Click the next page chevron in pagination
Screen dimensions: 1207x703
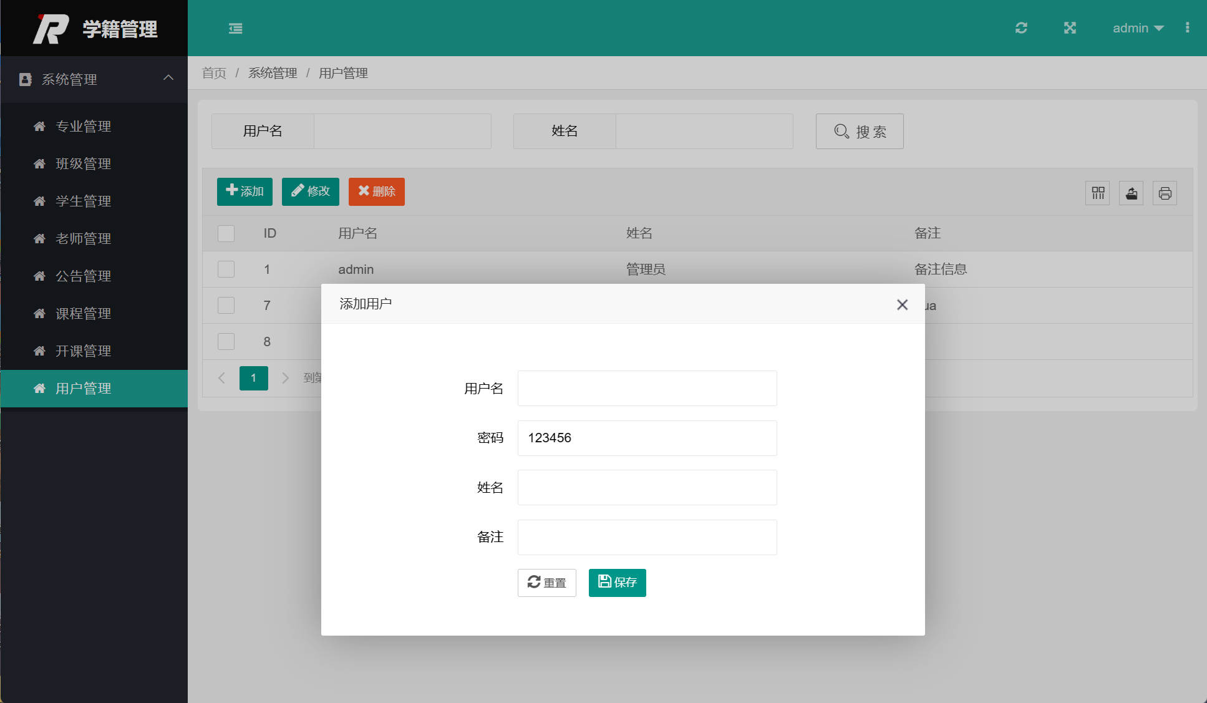[286, 378]
